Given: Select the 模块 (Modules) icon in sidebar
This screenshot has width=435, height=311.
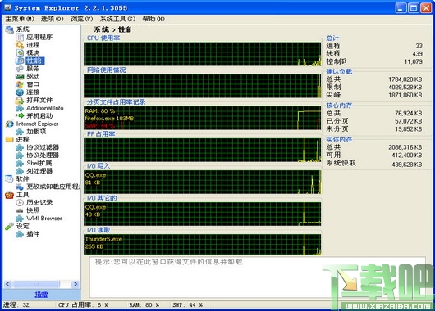Looking at the screenshot, I should point(20,52).
